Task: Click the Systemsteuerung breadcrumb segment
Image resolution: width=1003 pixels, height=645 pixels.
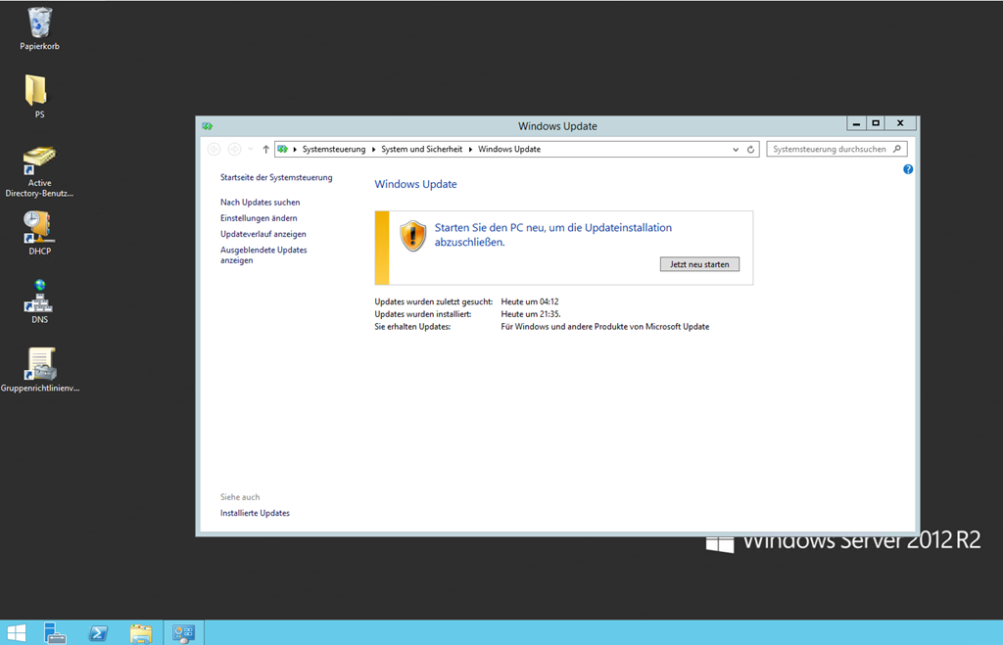Action: click(x=333, y=150)
